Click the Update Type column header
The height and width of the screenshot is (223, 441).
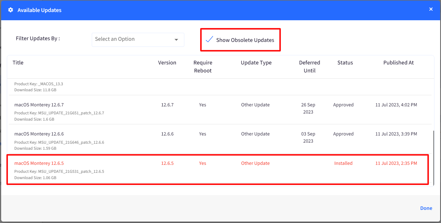(256, 62)
